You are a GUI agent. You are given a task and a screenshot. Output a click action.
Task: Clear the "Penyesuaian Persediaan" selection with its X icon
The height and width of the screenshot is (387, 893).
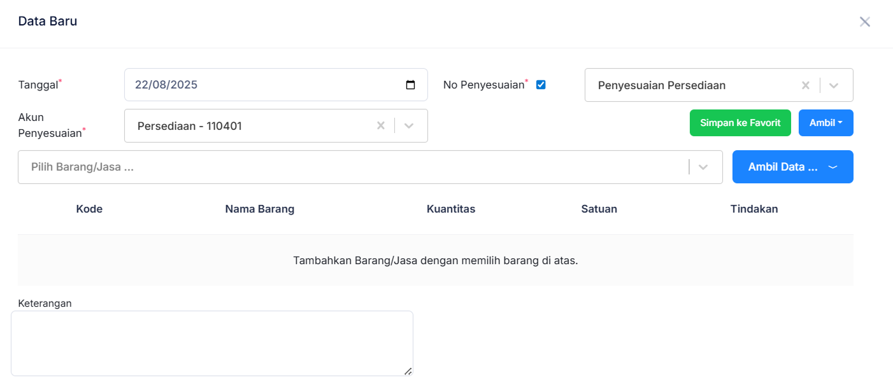pos(805,84)
